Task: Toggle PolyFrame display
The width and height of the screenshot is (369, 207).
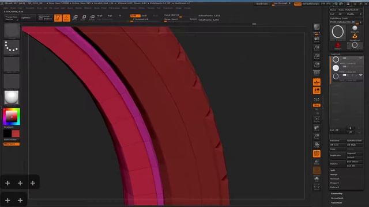Action: point(317,154)
